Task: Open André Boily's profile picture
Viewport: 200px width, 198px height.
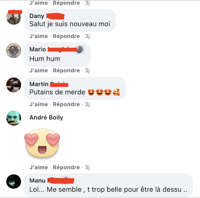Action: 14,118
